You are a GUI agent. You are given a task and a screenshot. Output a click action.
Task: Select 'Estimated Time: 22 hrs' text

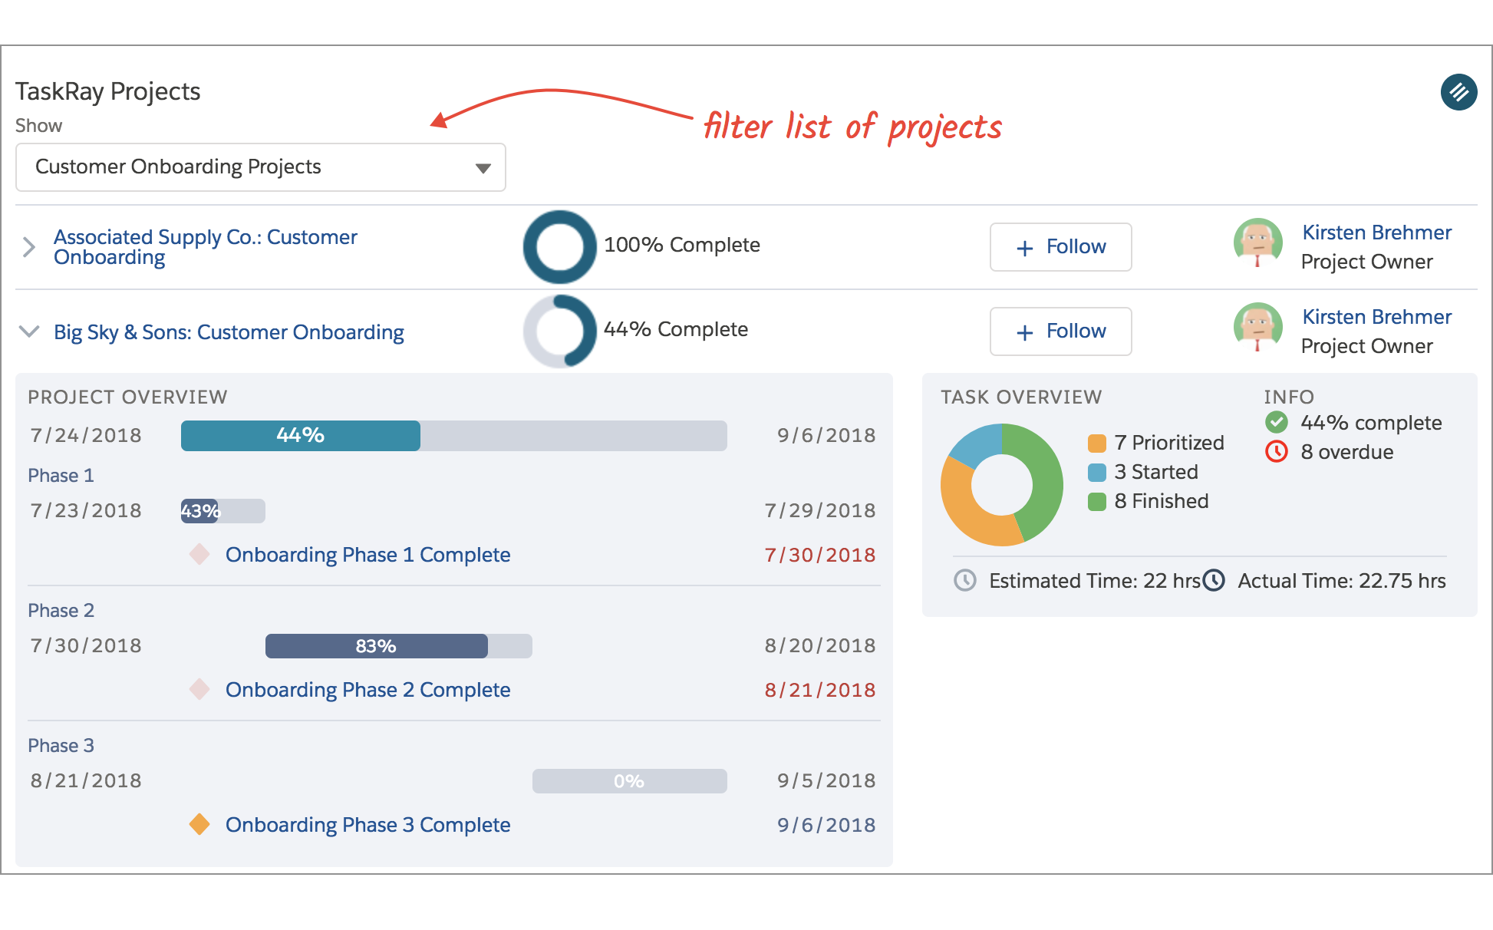coord(1095,581)
